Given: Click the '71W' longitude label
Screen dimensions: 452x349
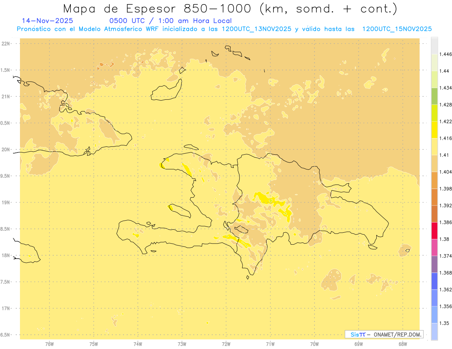Looking at the screenshot, I should coord(270,344).
